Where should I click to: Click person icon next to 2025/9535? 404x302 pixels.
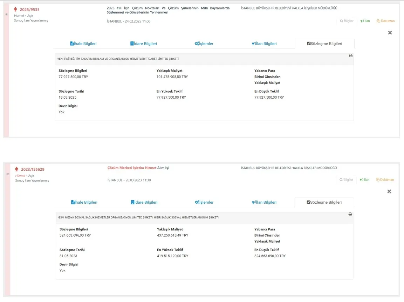pyautogui.click(x=15, y=9)
